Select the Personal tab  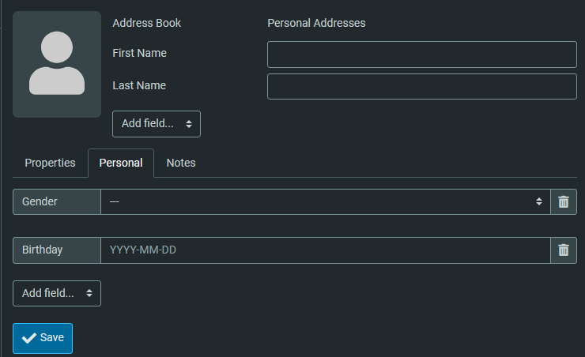pyautogui.click(x=121, y=163)
